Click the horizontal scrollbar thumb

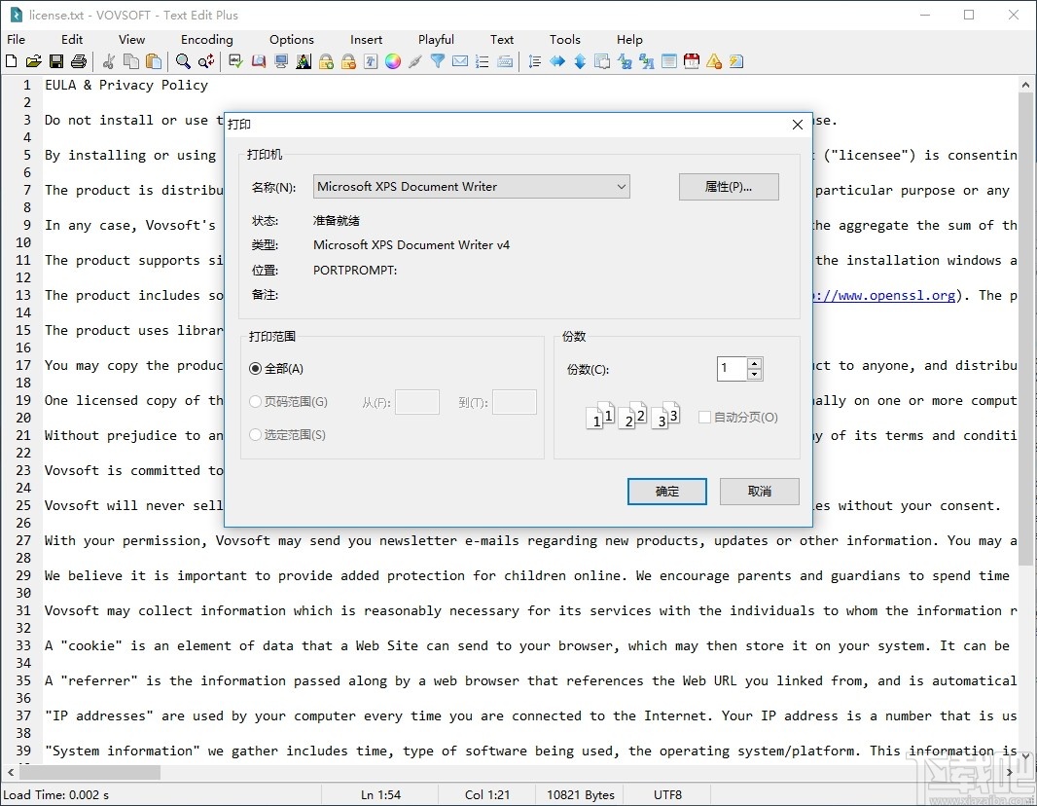[90, 772]
